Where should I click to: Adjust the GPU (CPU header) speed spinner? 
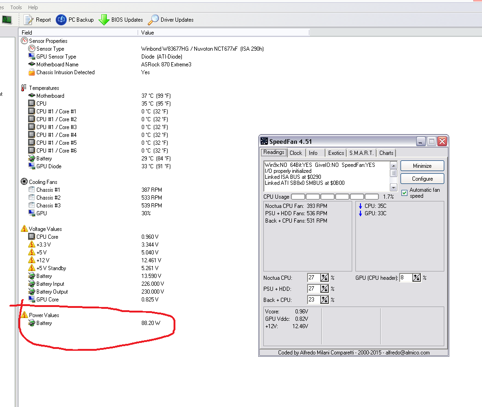416,277
